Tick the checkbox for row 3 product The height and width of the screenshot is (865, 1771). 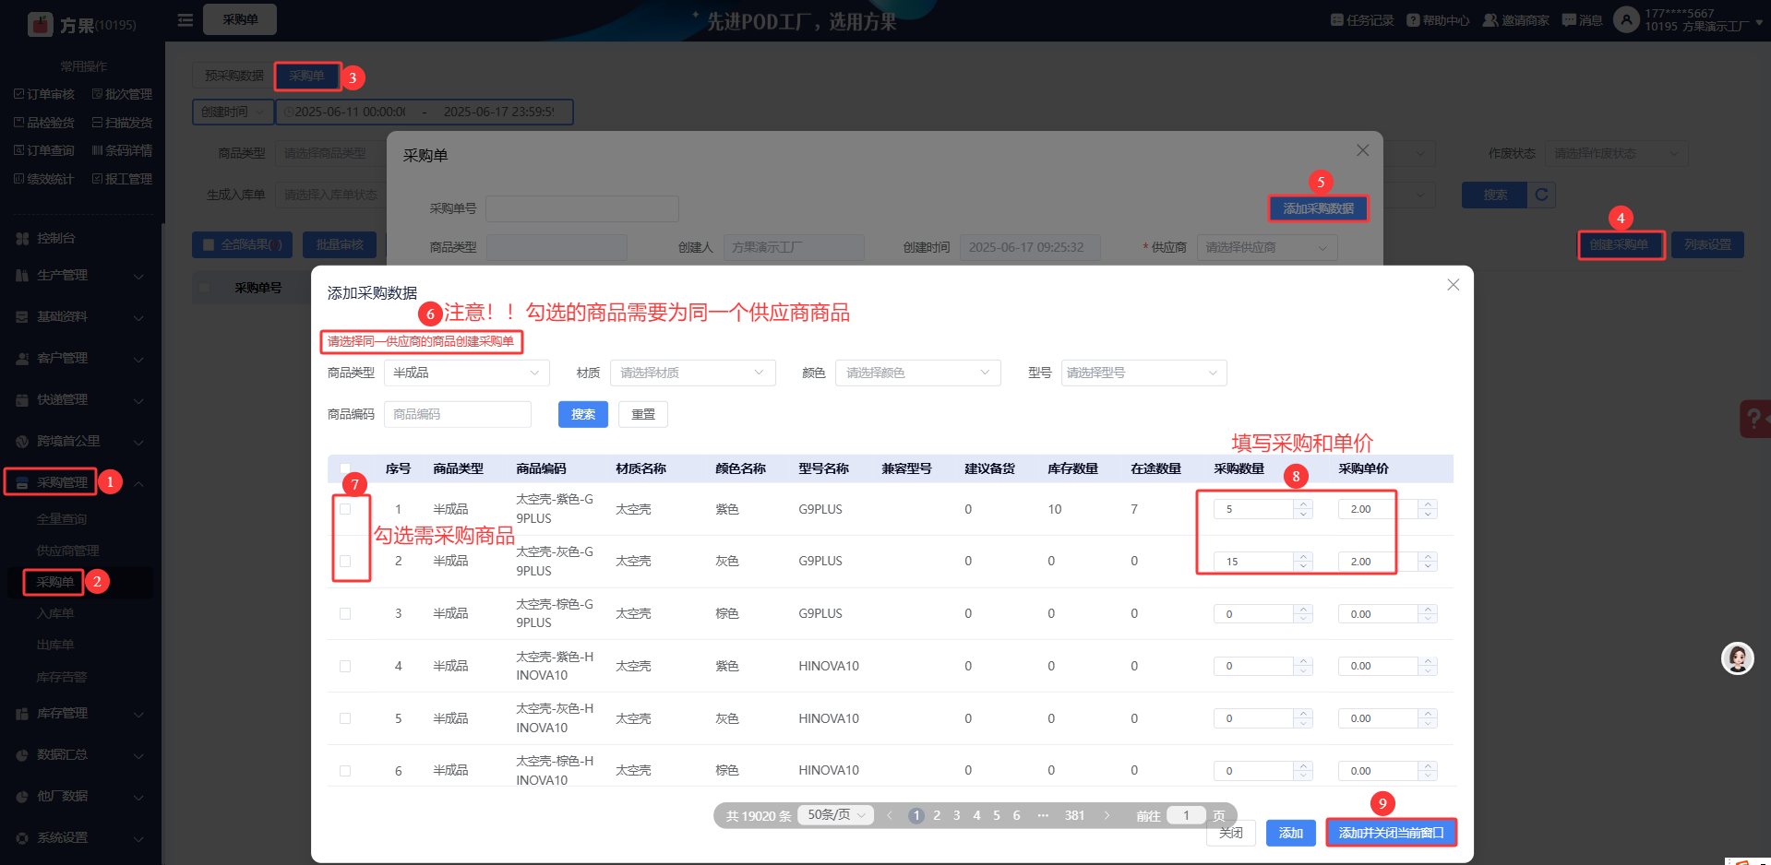[x=345, y=613]
